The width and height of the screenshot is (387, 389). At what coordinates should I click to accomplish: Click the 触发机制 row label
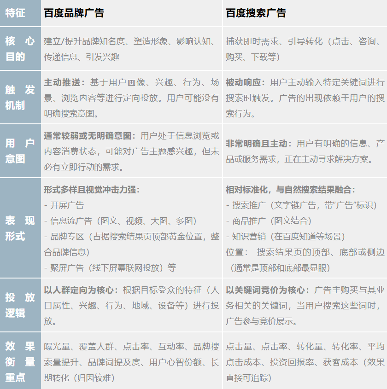(x=19, y=97)
